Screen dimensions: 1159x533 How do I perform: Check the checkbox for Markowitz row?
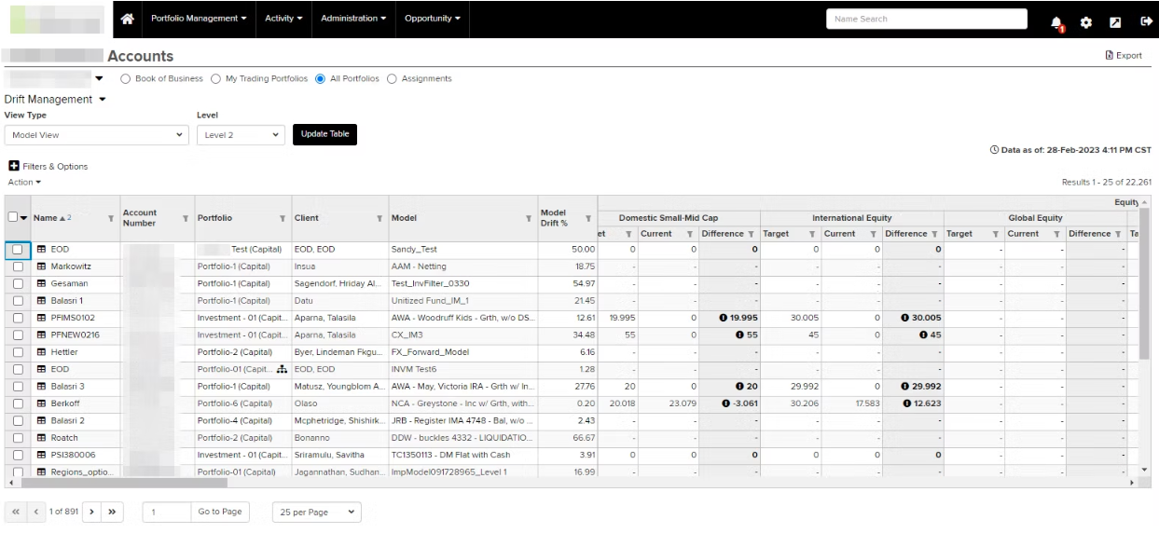17,266
